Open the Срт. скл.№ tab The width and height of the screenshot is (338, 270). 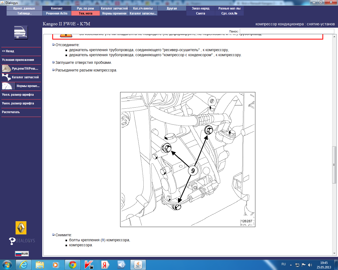tap(229, 13)
